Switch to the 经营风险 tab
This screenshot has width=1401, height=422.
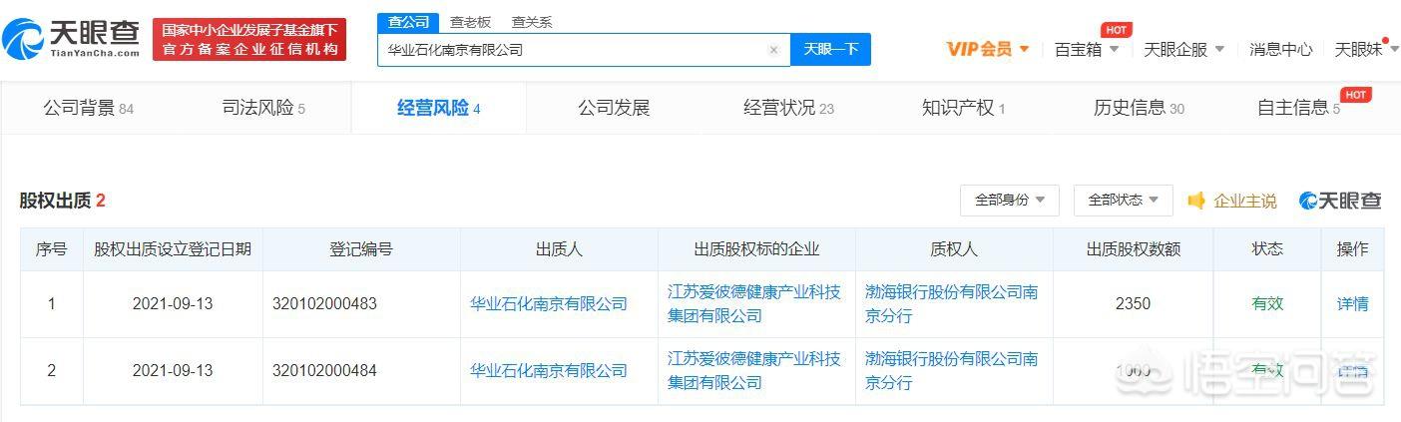(x=439, y=108)
